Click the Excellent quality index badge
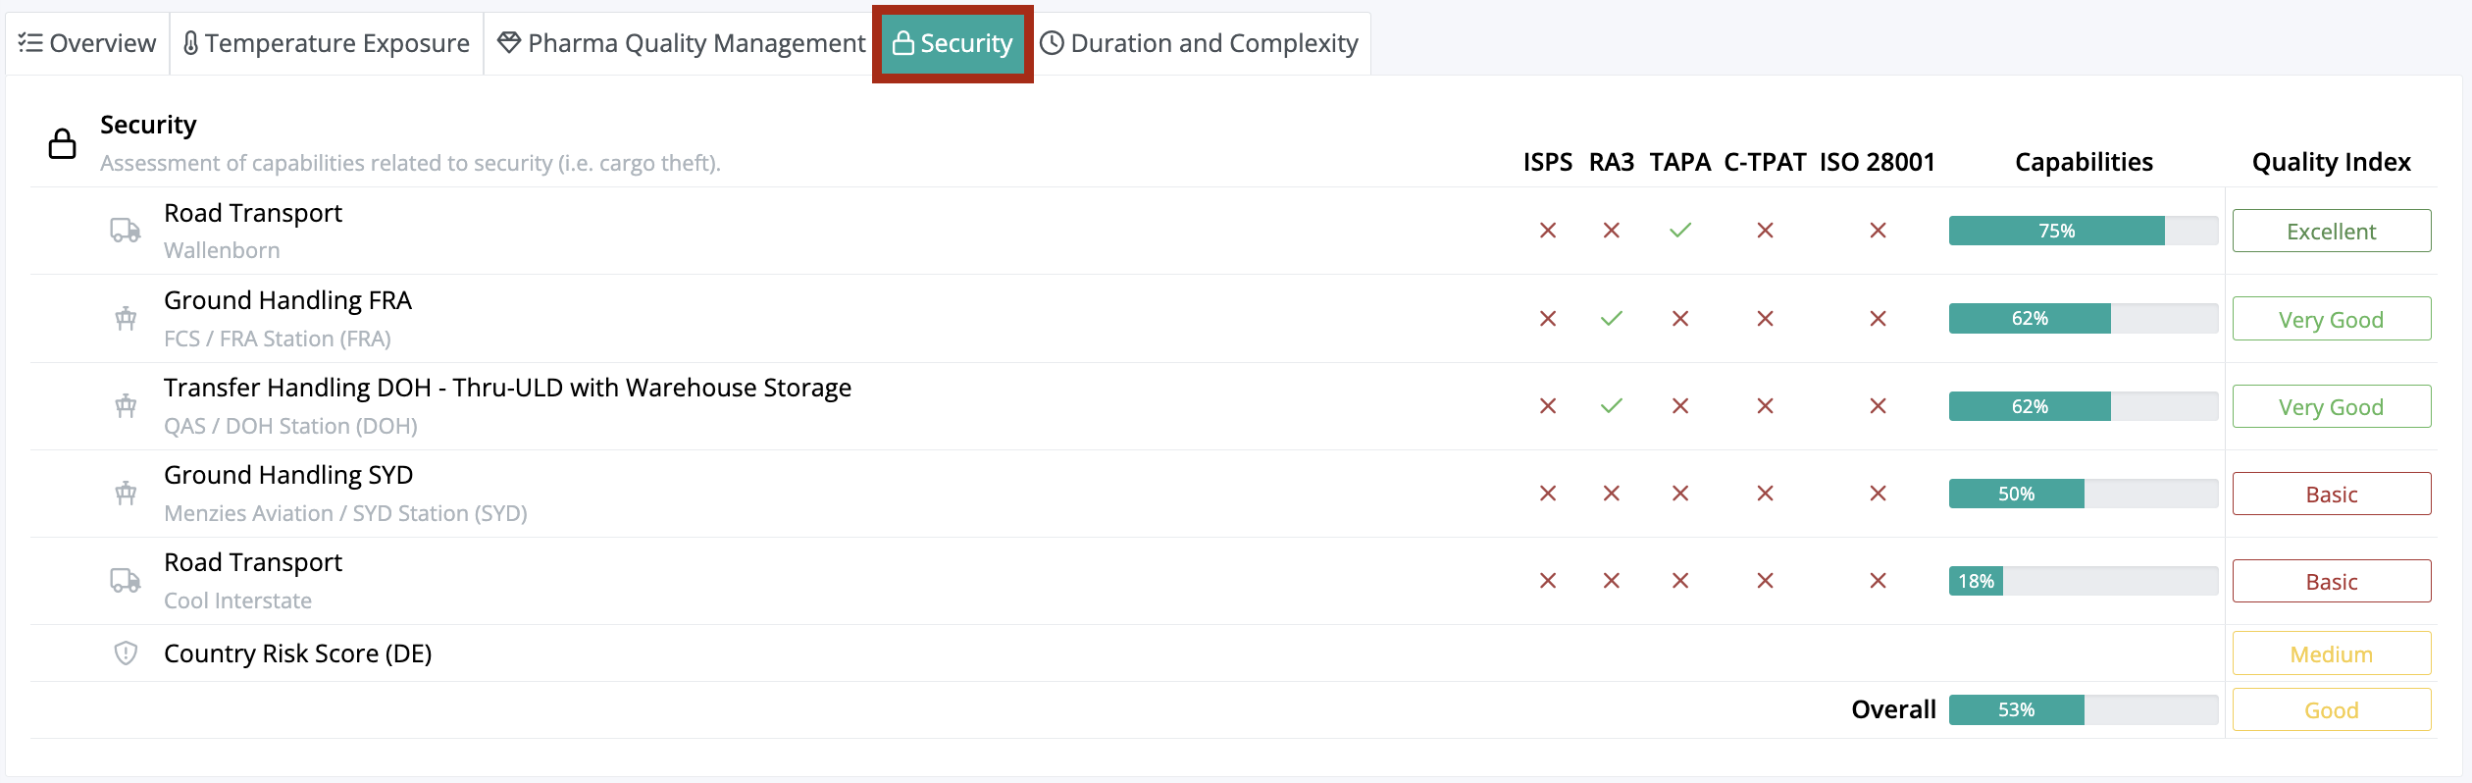The image size is (2472, 783). click(x=2331, y=232)
